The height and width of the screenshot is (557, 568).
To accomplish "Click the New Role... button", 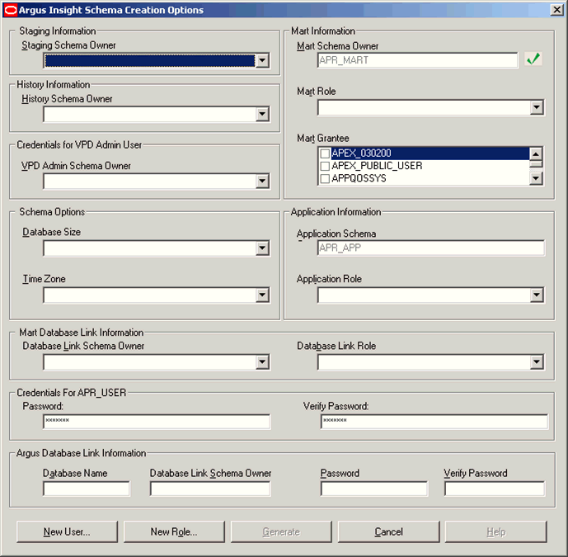I will click(174, 531).
